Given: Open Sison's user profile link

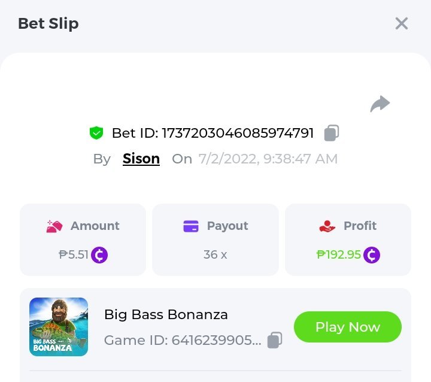Looking at the screenshot, I should pyautogui.click(x=141, y=159).
